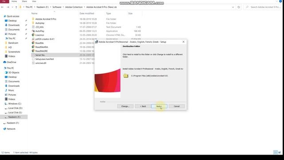This screenshot has height=160, width=284.
Task: Open Documents under Quick access
Action: tap(14, 30)
